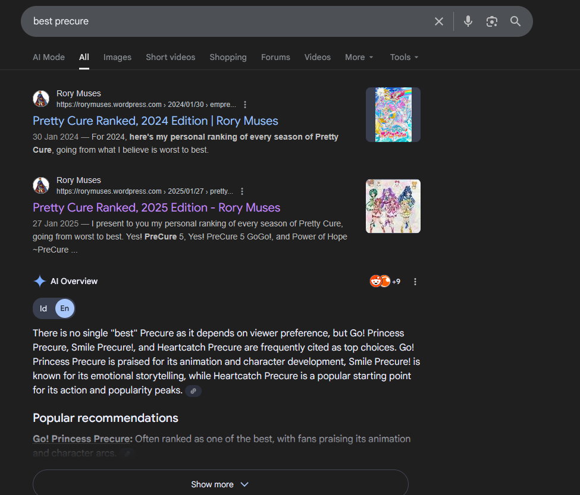Switch to Images tab

coord(117,57)
